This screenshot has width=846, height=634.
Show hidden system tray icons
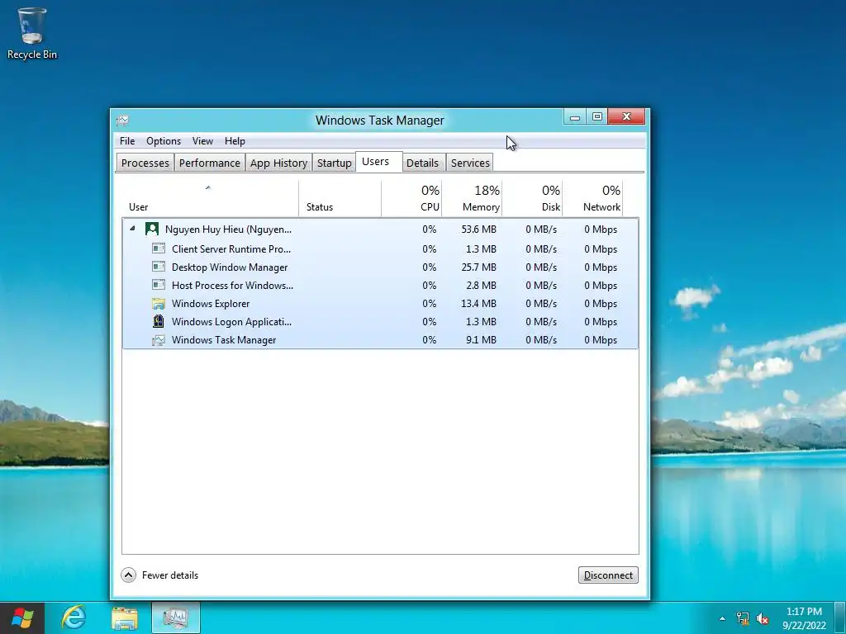[x=722, y=618]
